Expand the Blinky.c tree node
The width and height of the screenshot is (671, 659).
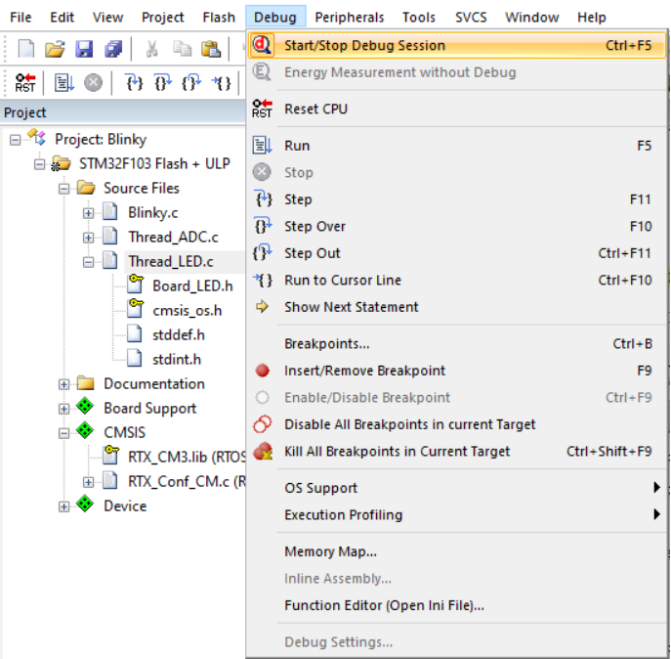tap(88, 212)
